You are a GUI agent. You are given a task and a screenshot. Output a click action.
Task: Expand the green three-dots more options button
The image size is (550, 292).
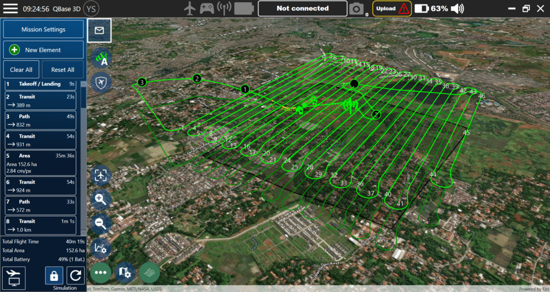[x=100, y=273]
